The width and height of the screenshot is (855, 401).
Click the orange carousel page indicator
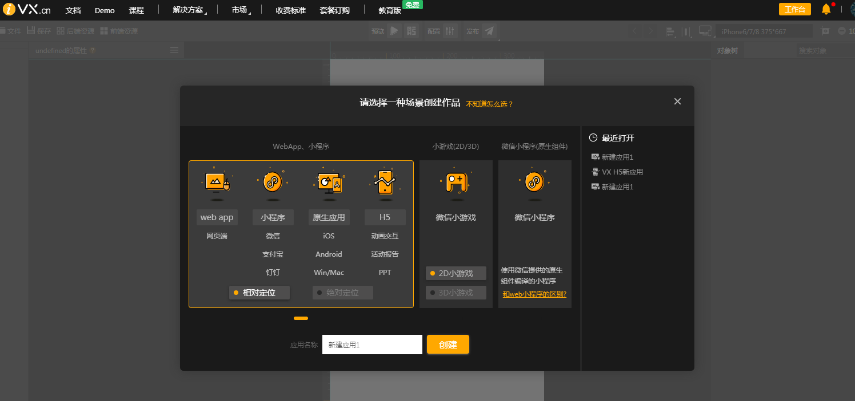pyautogui.click(x=301, y=318)
